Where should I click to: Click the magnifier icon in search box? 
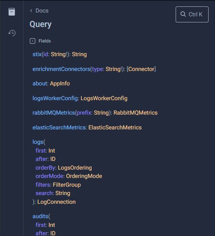pyautogui.click(x=183, y=14)
